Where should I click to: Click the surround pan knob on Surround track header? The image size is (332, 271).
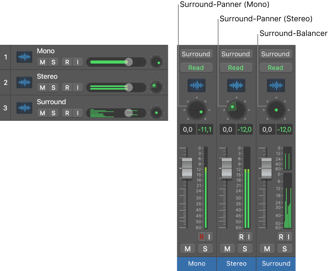[x=157, y=113]
